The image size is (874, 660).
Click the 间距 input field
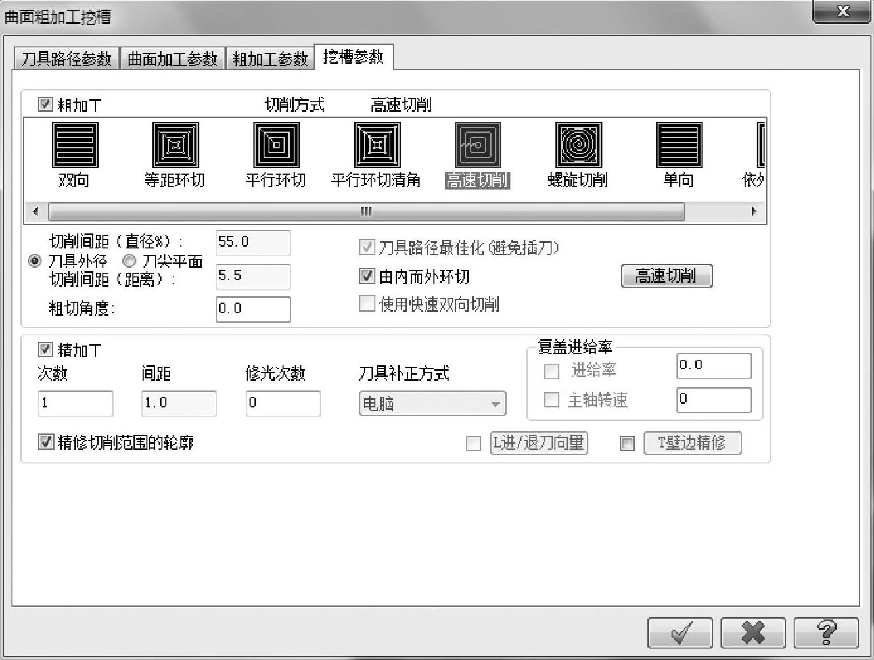[x=179, y=404]
